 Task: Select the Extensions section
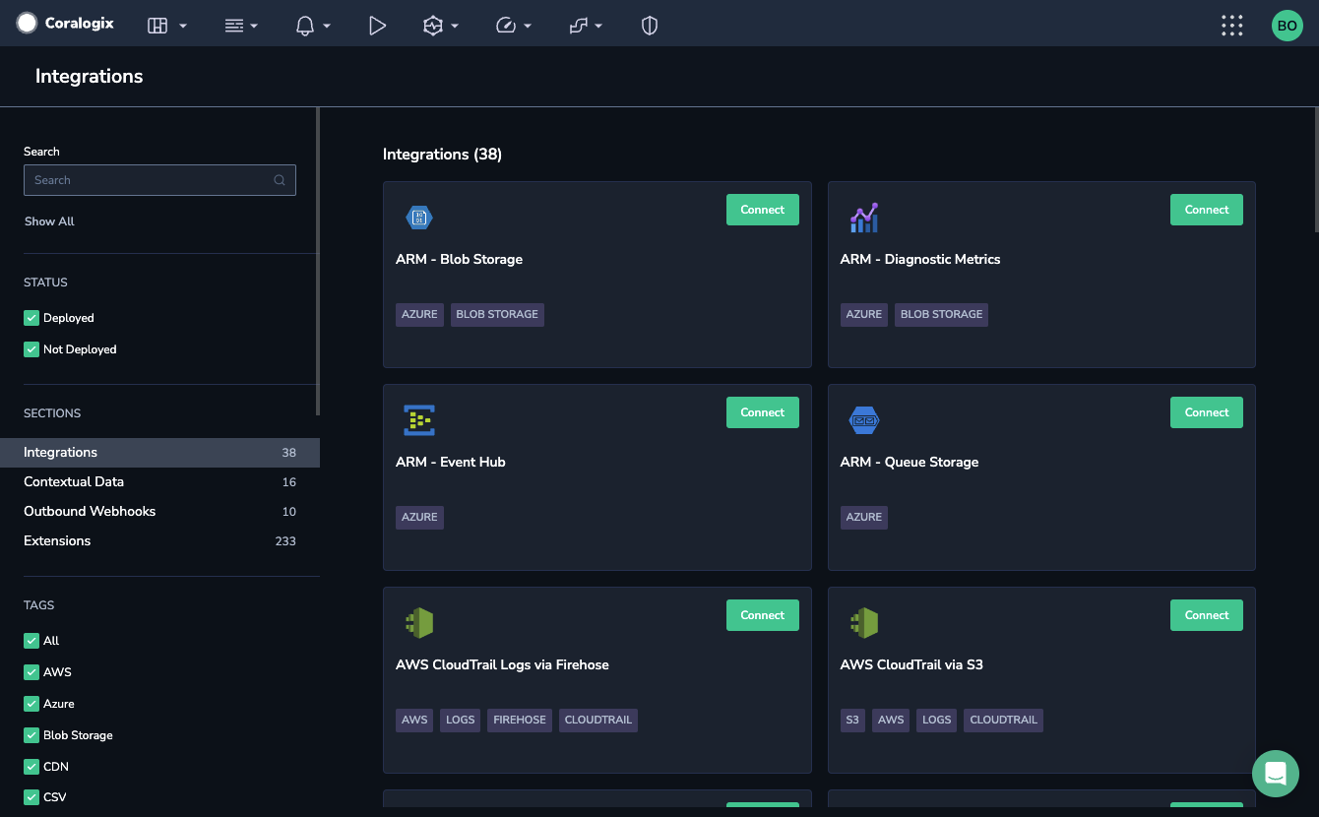click(159, 541)
